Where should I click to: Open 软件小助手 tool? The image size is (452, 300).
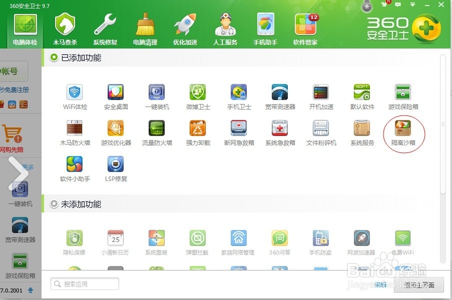75,168
